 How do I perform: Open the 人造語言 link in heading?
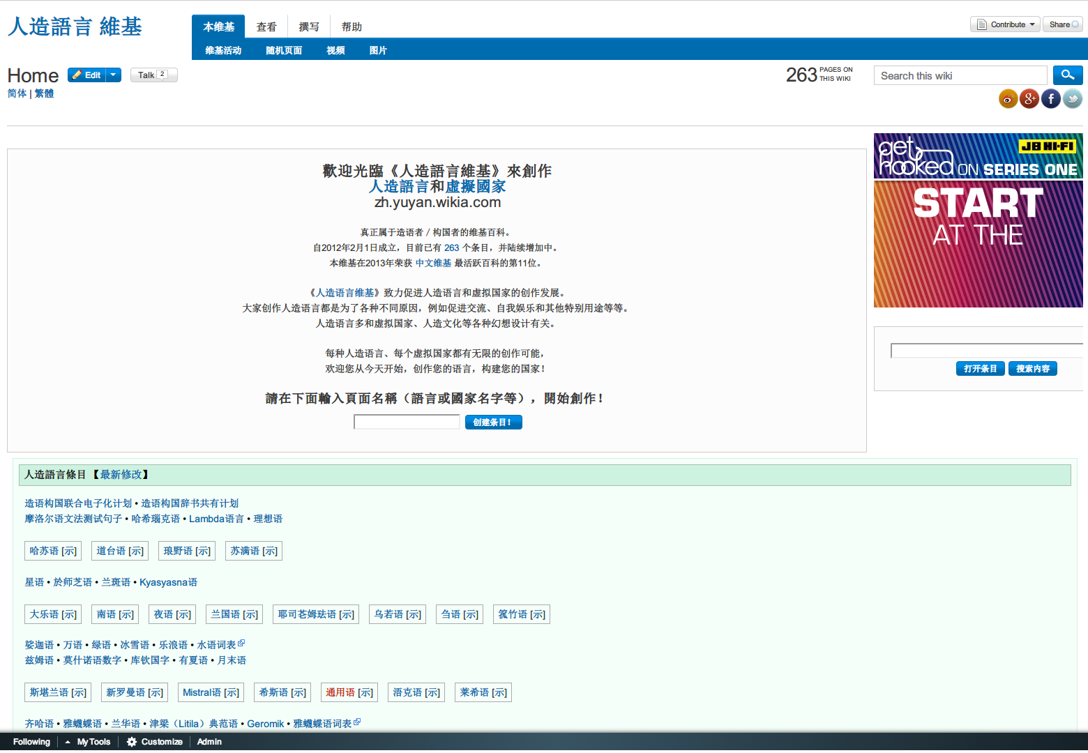coord(398,187)
